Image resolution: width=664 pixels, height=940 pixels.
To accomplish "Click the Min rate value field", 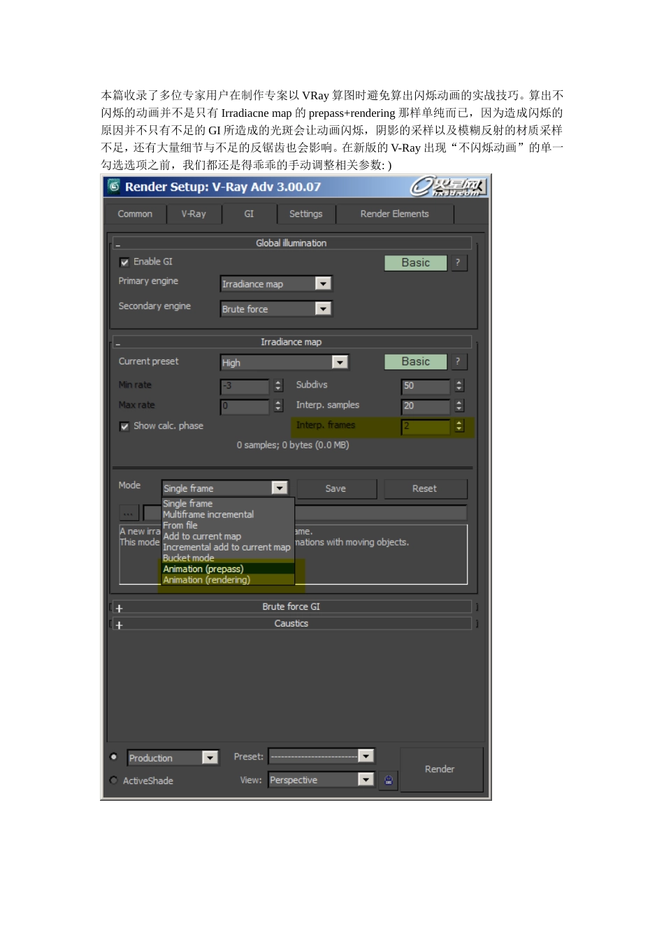I will [x=245, y=386].
